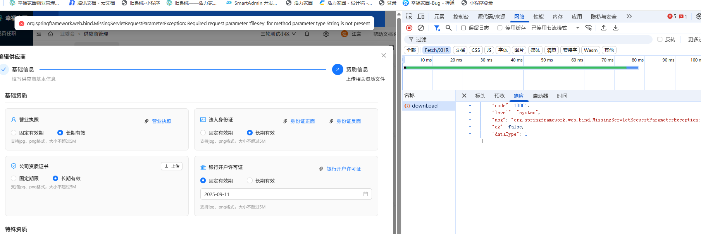Filter requests by Fetch/XHR

pyautogui.click(x=437, y=50)
